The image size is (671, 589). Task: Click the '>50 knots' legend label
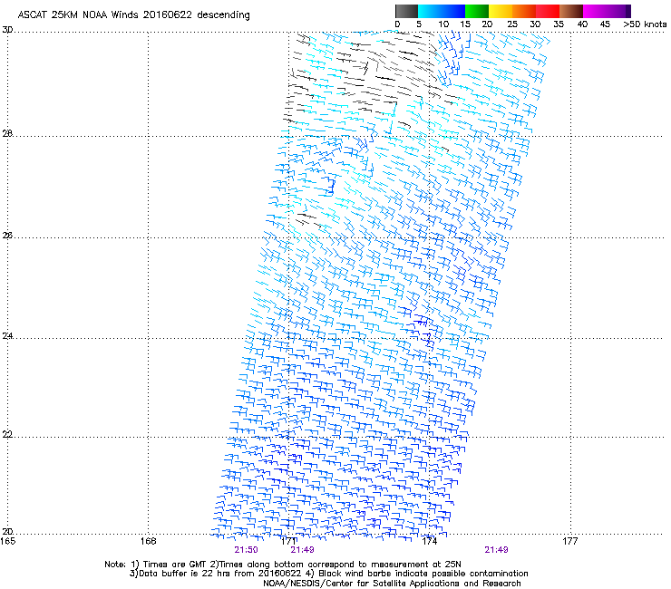[x=645, y=24]
